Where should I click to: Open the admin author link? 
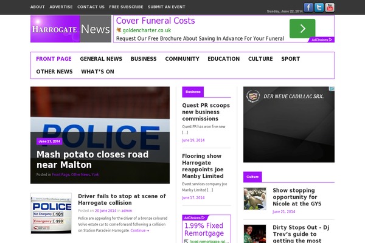127,211
